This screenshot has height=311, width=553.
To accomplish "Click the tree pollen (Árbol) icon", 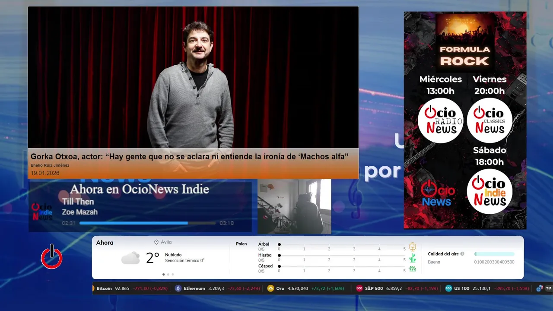I will coord(413,247).
